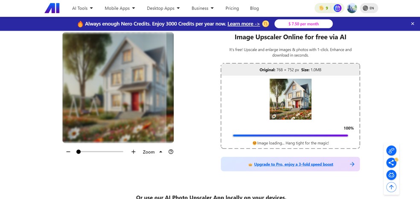Go to the Pricing page
This screenshot has width=420, height=199.
coord(232,8)
